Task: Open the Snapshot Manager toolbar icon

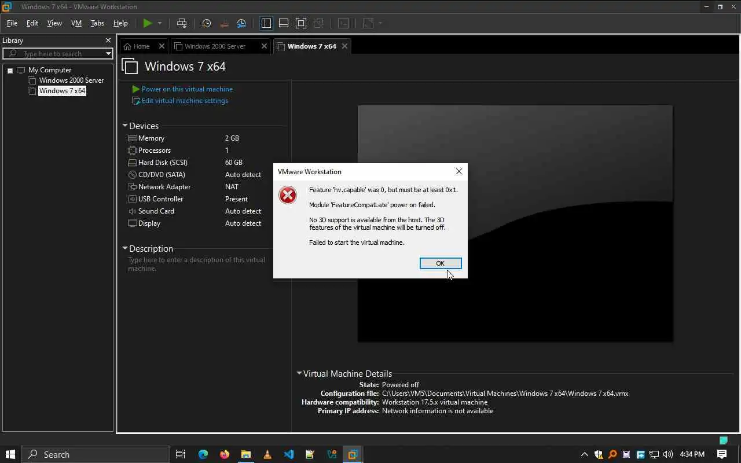Action: [x=241, y=23]
